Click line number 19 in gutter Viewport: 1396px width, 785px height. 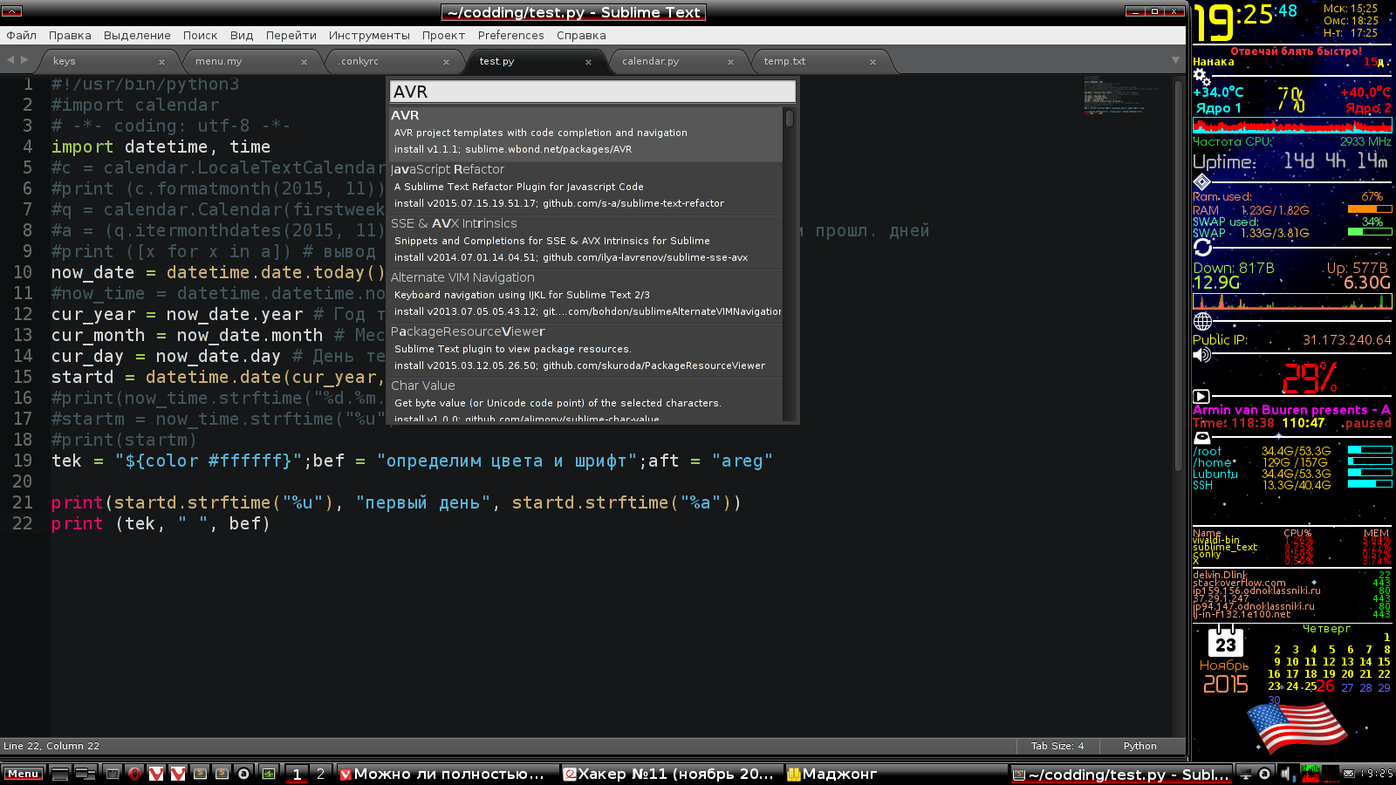coord(23,461)
